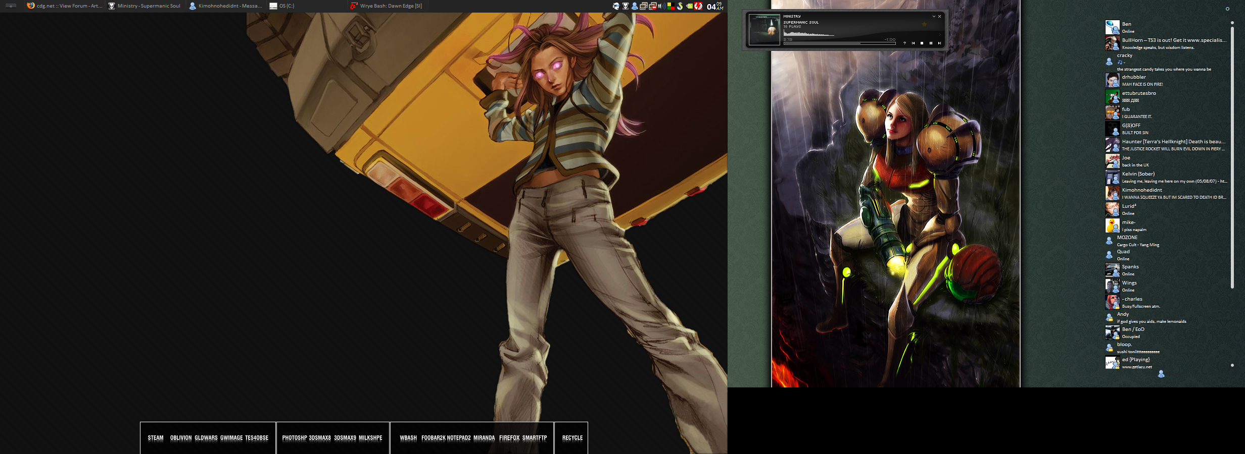Select contact Ben in buddy list
Image resolution: width=1245 pixels, height=454 pixels.
(1166, 27)
